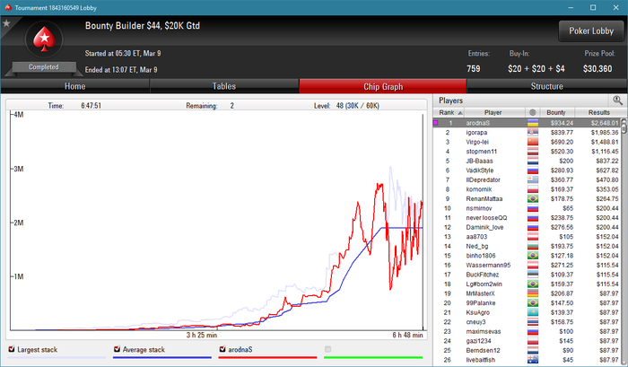Select player gazi1234 row
This screenshot has height=367, width=628.
528,341
